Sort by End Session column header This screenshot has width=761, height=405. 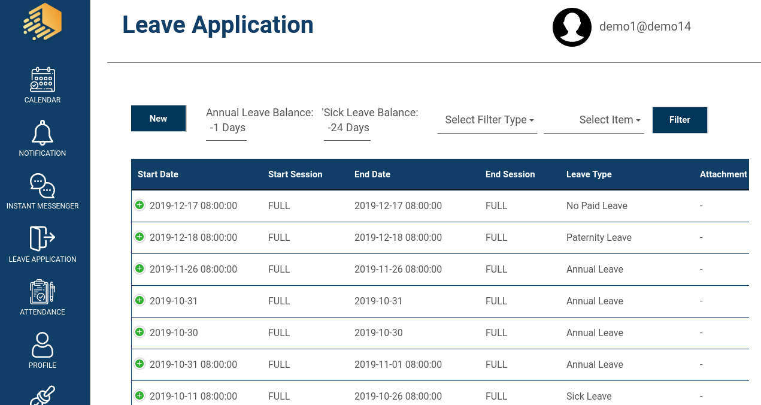[510, 174]
